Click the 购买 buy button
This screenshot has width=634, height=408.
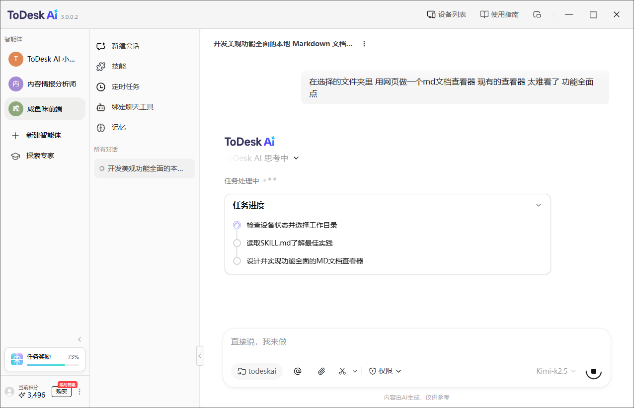tap(62, 392)
